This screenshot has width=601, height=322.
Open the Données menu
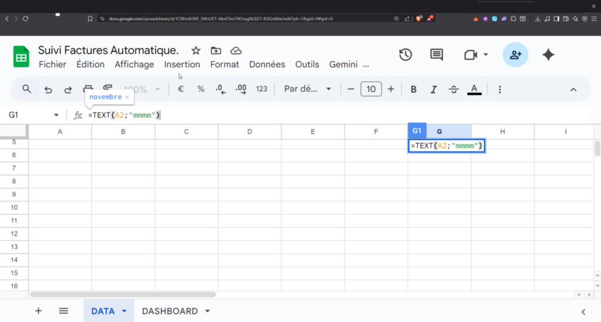(x=267, y=64)
